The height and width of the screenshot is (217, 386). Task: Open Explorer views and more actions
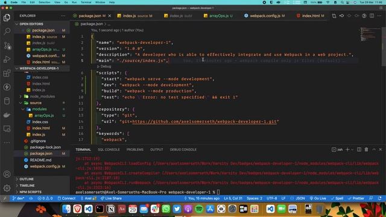[63, 16]
